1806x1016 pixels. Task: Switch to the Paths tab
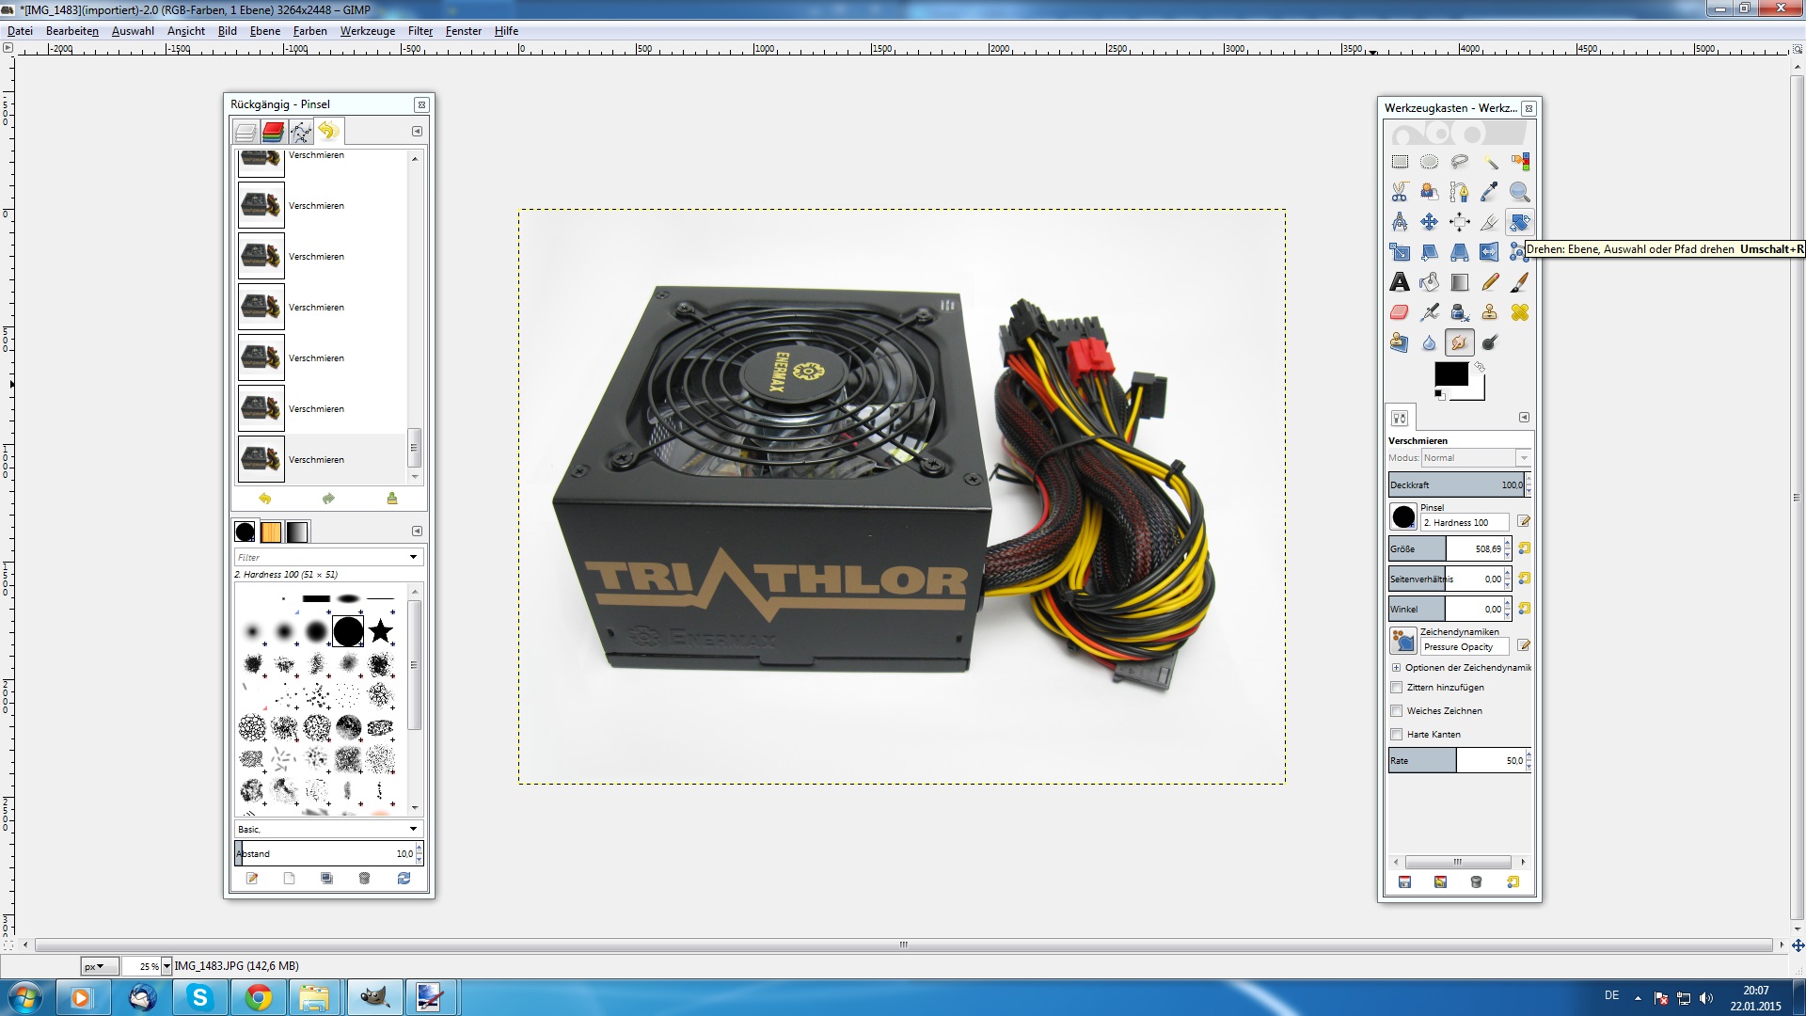(301, 132)
